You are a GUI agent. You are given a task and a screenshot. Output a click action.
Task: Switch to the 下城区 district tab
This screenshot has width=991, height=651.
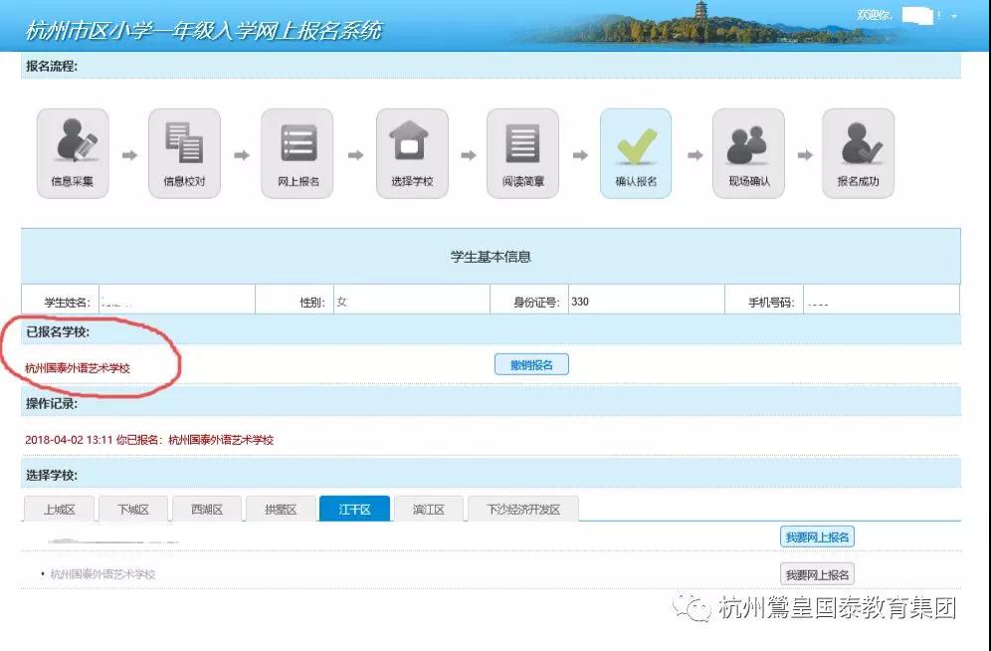133,510
